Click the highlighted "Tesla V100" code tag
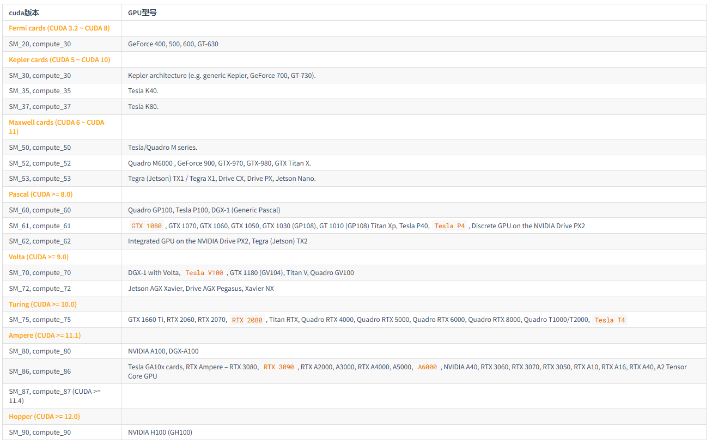The image size is (712, 445). (204, 273)
